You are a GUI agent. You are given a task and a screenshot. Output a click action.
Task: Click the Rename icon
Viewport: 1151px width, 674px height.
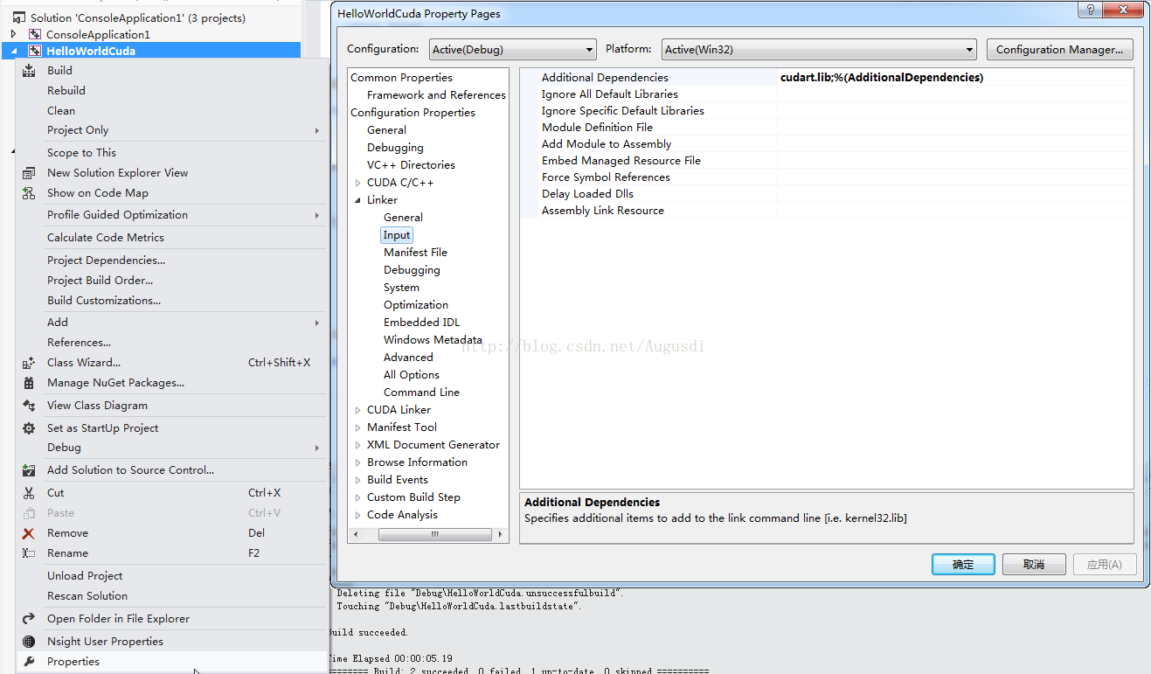[29, 553]
